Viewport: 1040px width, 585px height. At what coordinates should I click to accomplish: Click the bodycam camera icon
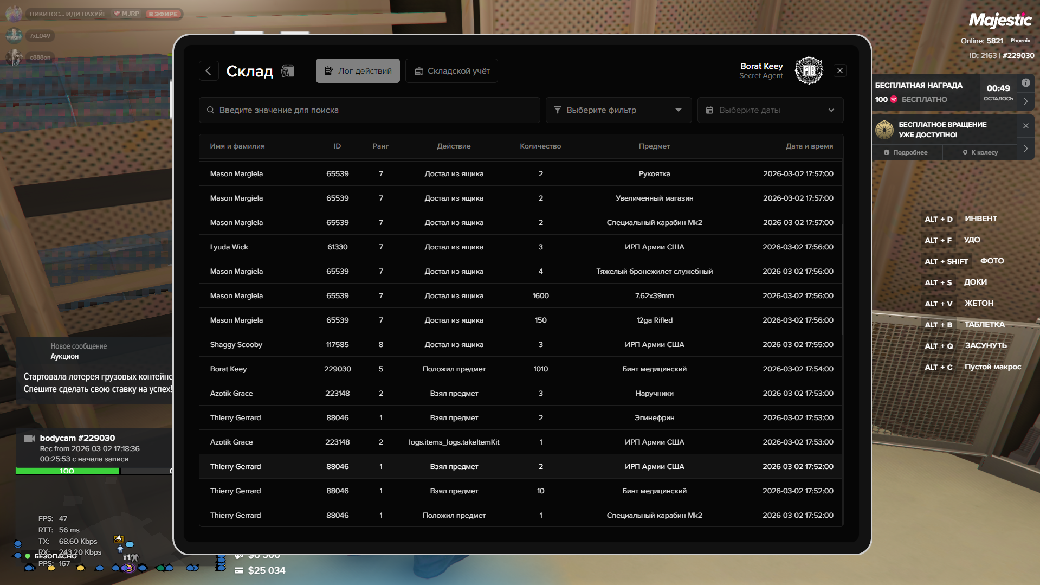click(x=29, y=438)
